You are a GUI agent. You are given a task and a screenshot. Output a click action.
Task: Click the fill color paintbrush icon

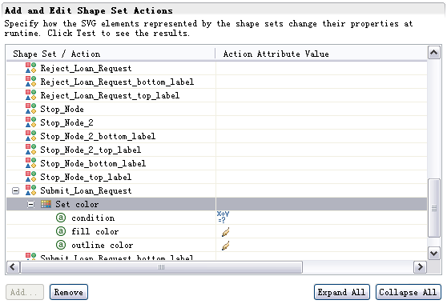pyautogui.click(x=225, y=232)
